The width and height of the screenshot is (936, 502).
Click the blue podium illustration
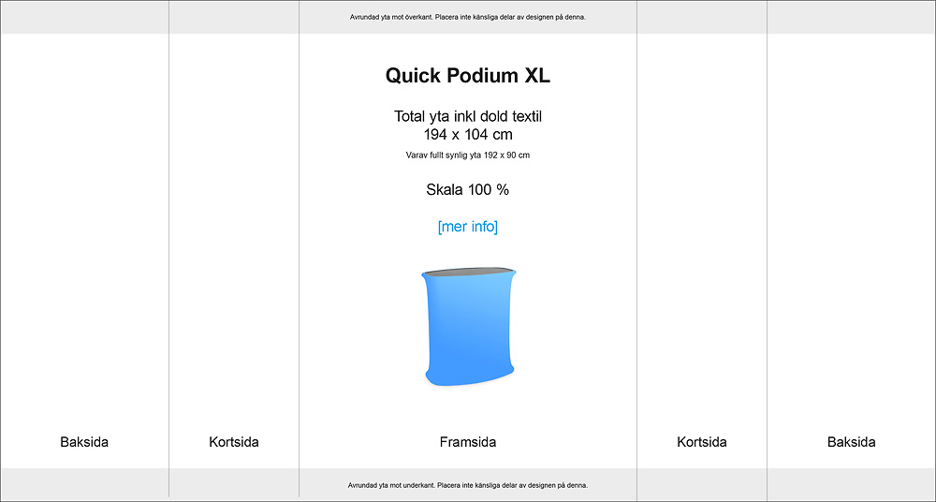(469, 326)
